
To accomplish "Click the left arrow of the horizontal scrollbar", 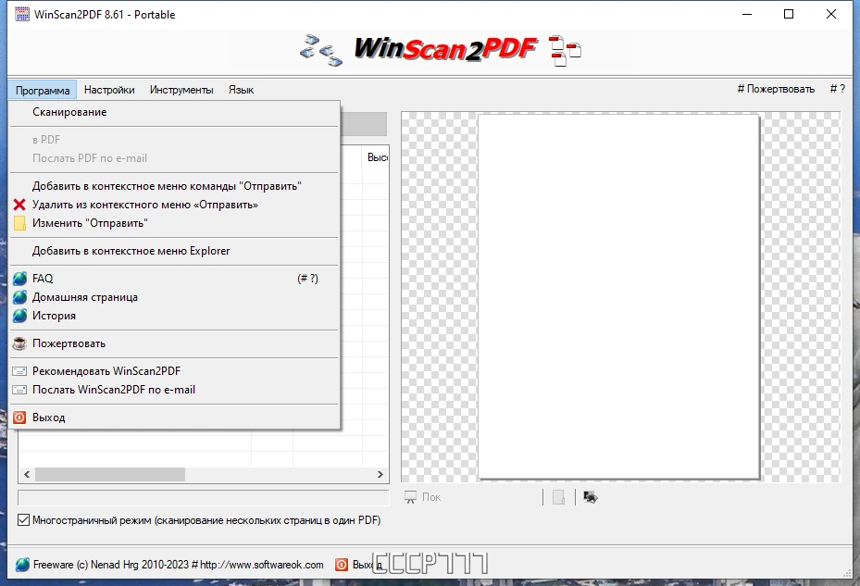I will 27,474.
